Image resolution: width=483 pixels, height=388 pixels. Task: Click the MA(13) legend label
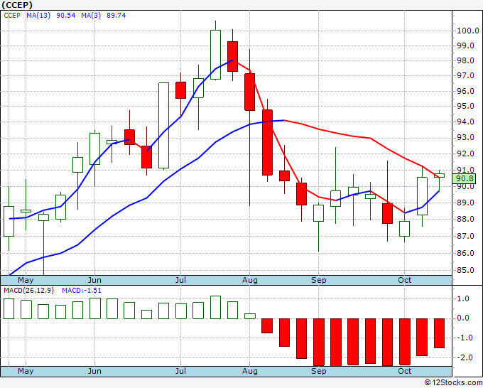point(38,16)
